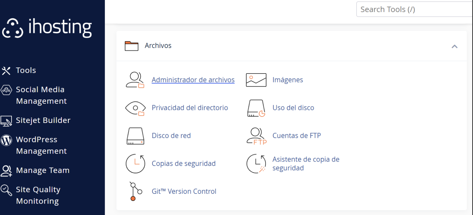Open Manage Team in the sidebar
This screenshot has width=473, height=215.
coord(42,170)
